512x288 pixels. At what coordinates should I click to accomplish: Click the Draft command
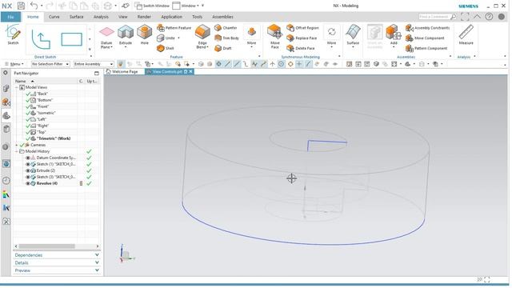tap(223, 48)
